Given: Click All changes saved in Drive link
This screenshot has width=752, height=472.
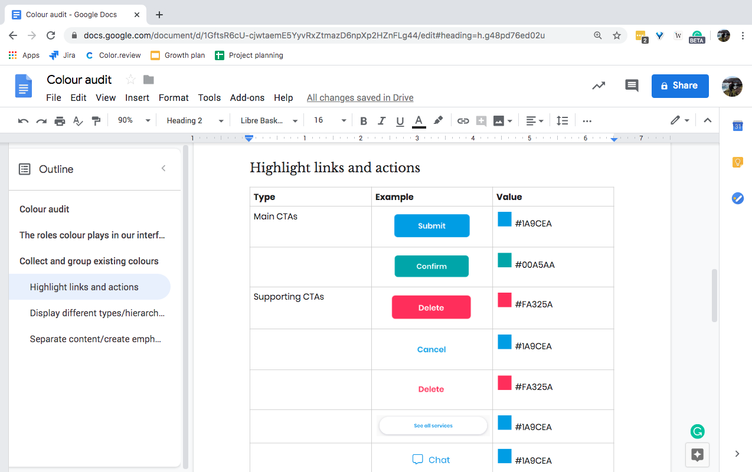Looking at the screenshot, I should pos(360,98).
